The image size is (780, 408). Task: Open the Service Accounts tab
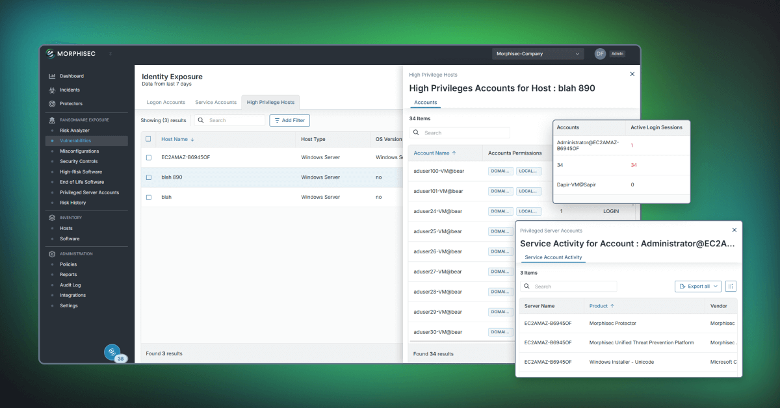point(216,103)
